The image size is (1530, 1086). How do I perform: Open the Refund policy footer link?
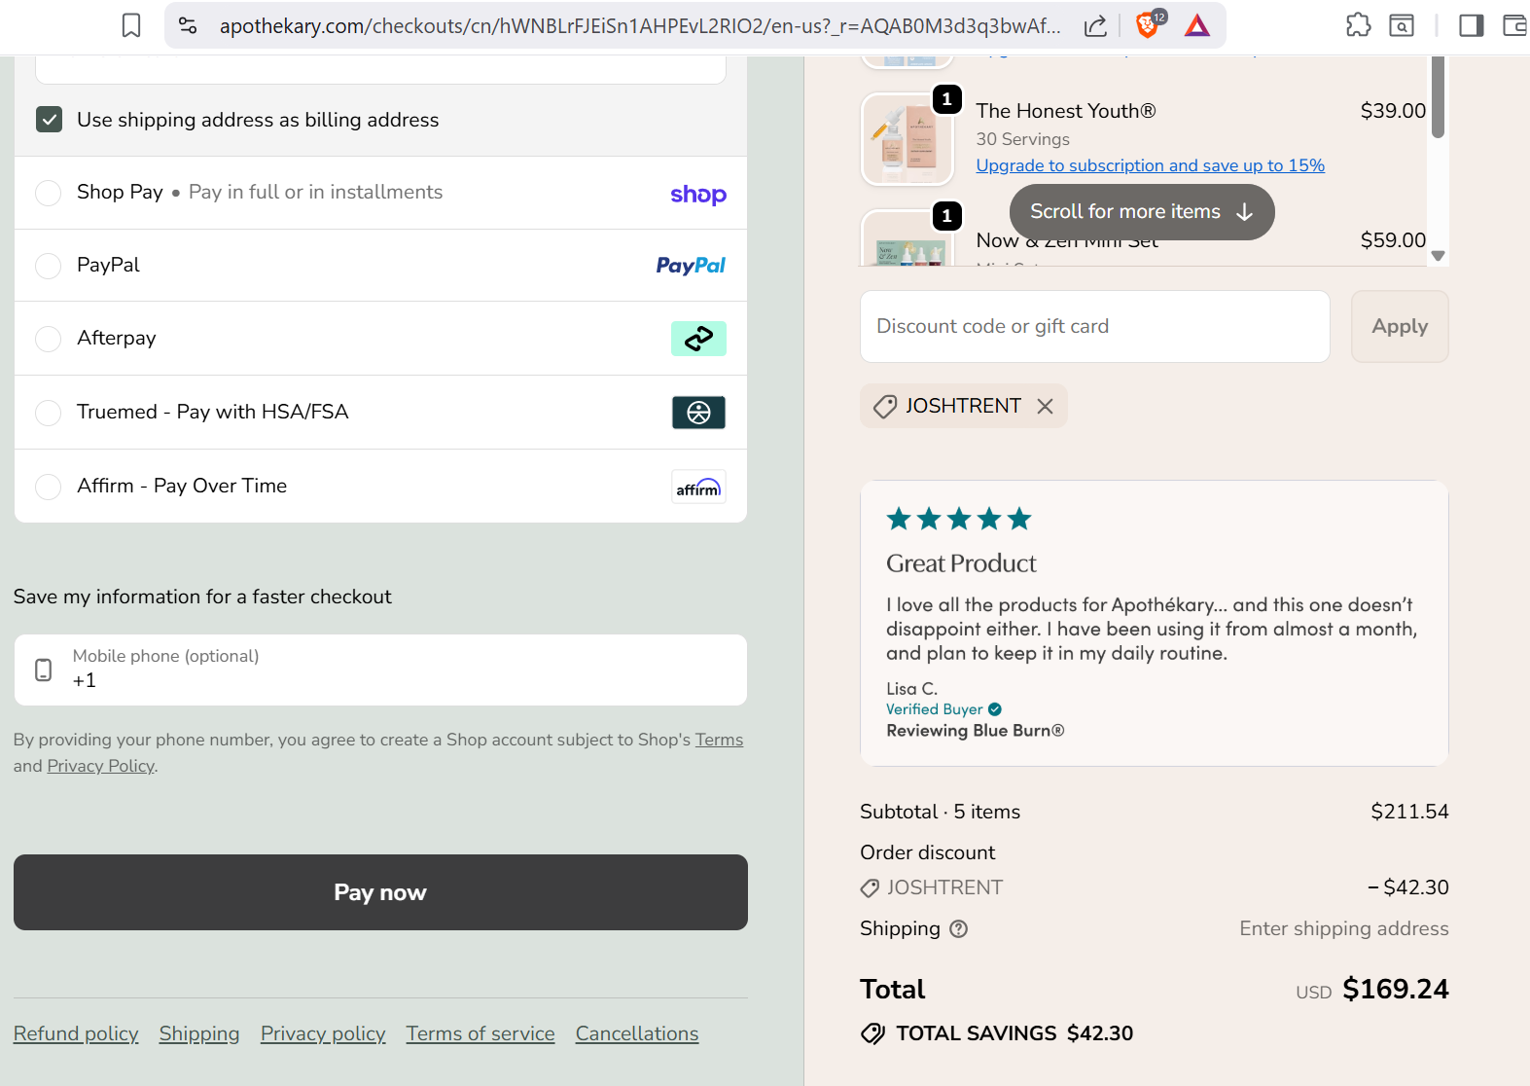pos(76,1033)
